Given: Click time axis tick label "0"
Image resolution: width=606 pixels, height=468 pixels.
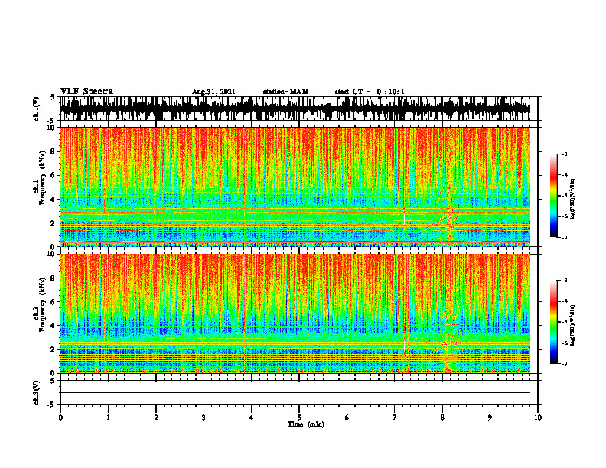Looking at the screenshot, I should pyautogui.click(x=60, y=418).
